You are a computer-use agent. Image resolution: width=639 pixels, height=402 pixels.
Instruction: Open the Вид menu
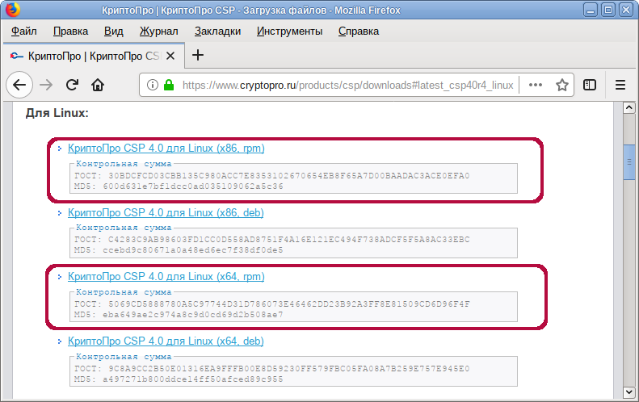113,31
